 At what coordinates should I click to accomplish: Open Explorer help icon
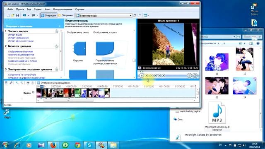click(x=258, y=43)
